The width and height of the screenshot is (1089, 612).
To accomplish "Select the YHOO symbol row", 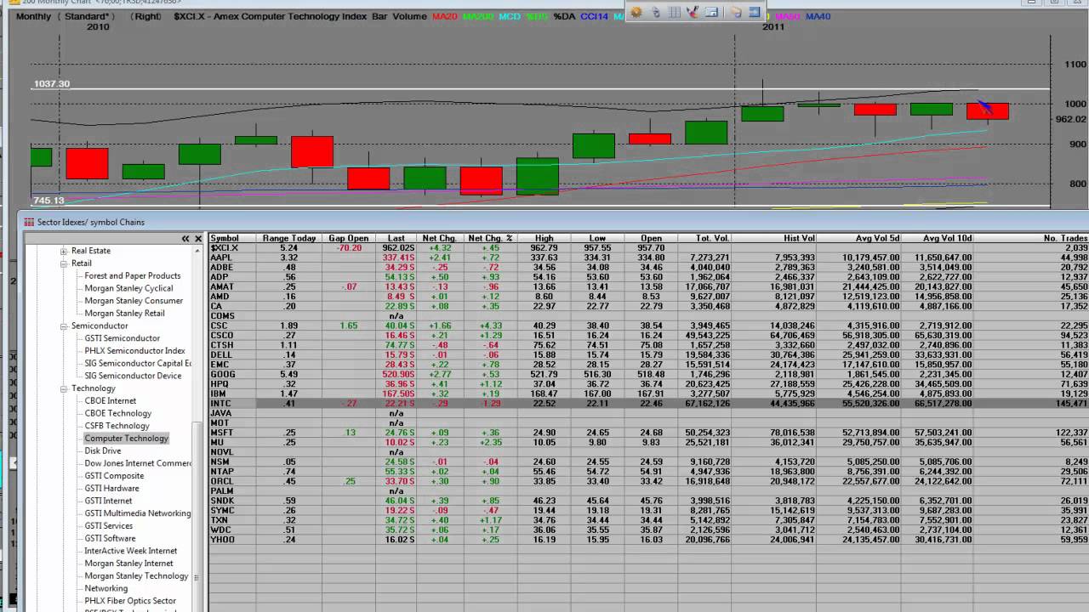I will [649, 540].
